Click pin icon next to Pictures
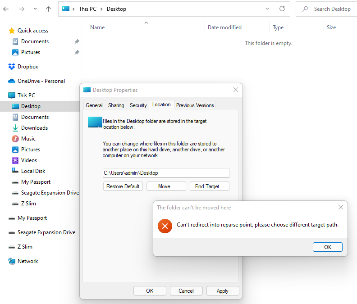This screenshot has height=304, width=357. pos(77,52)
